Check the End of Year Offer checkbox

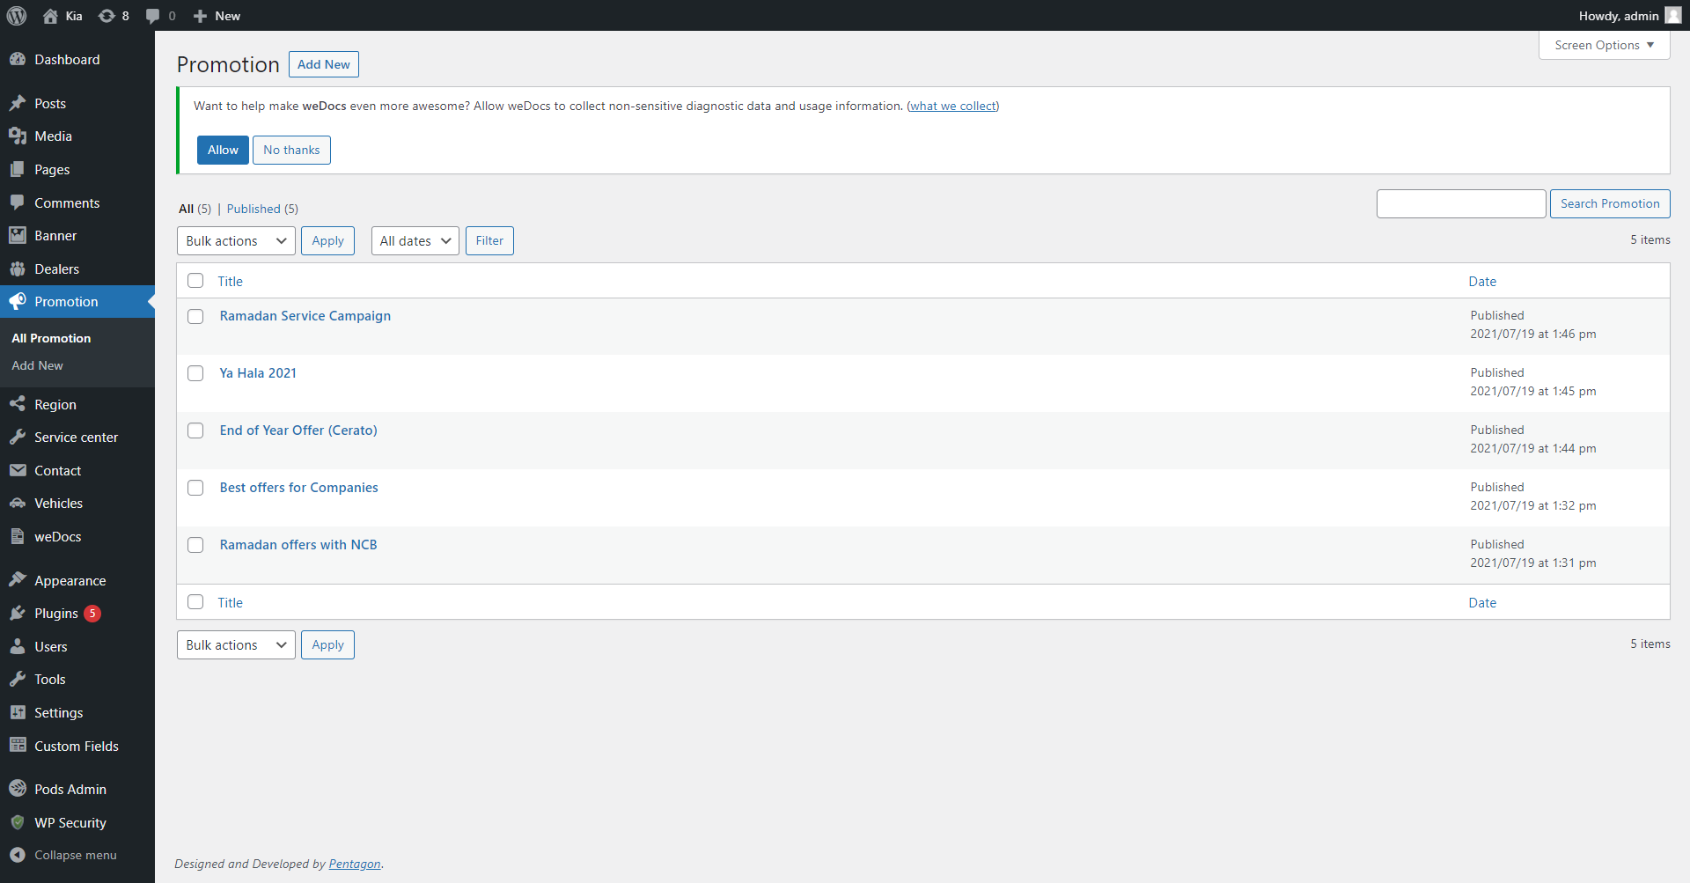195,430
